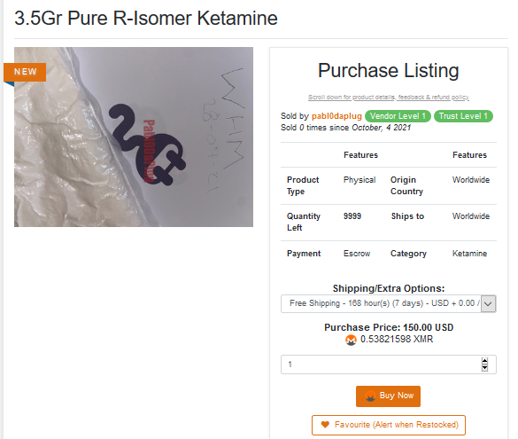The height and width of the screenshot is (439, 518).
Task: Click the green Vendor Level 1 badge
Action: 398,116
